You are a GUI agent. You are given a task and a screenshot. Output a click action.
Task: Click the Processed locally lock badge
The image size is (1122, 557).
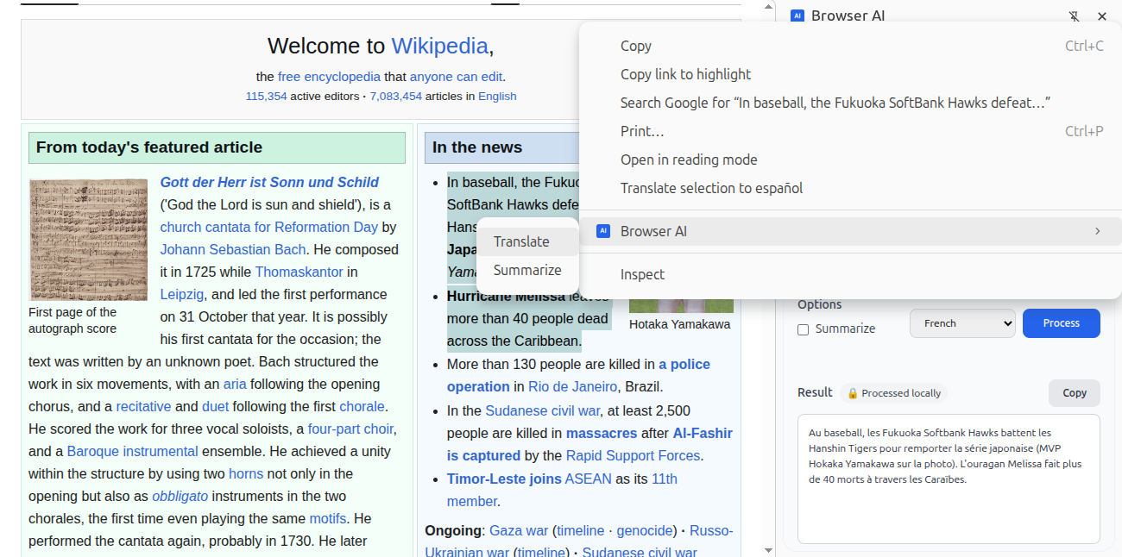[x=894, y=393]
